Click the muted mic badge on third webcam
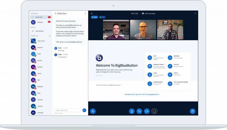This screenshot has height=130, width=227. point(181,38)
